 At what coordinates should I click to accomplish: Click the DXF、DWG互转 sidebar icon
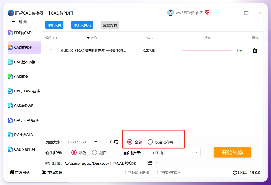pyautogui.click(x=10, y=91)
